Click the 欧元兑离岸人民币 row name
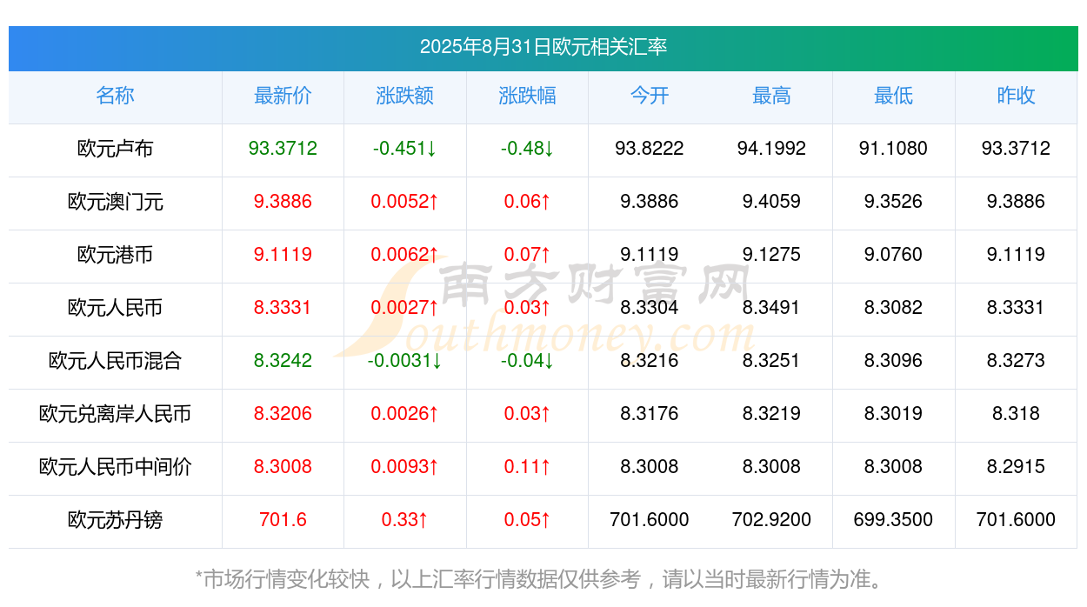The image size is (1087, 607). click(x=116, y=414)
